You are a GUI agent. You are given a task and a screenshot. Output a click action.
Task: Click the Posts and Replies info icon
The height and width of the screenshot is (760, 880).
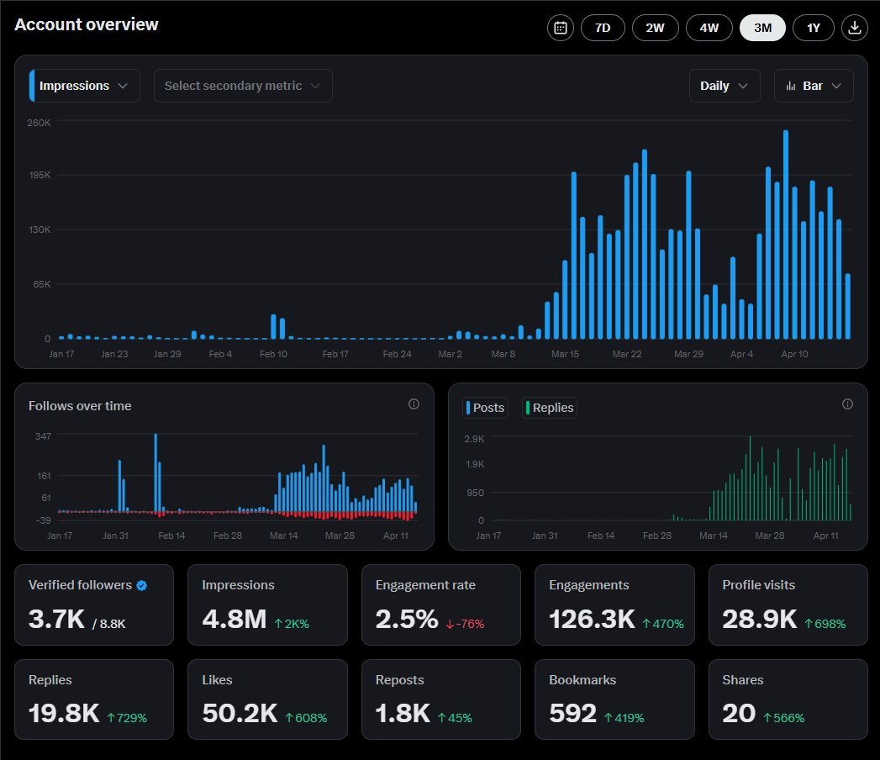click(x=847, y=404)
